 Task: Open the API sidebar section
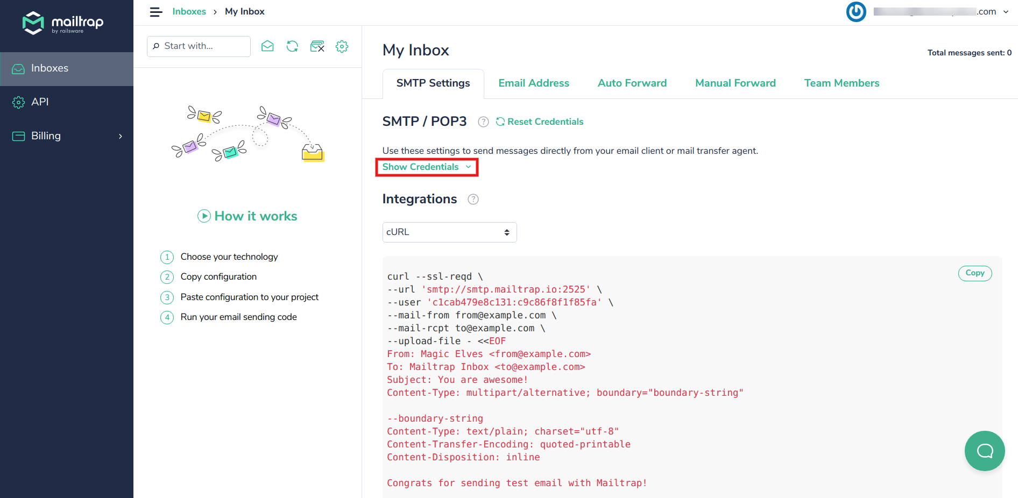(x=67, y=102)
